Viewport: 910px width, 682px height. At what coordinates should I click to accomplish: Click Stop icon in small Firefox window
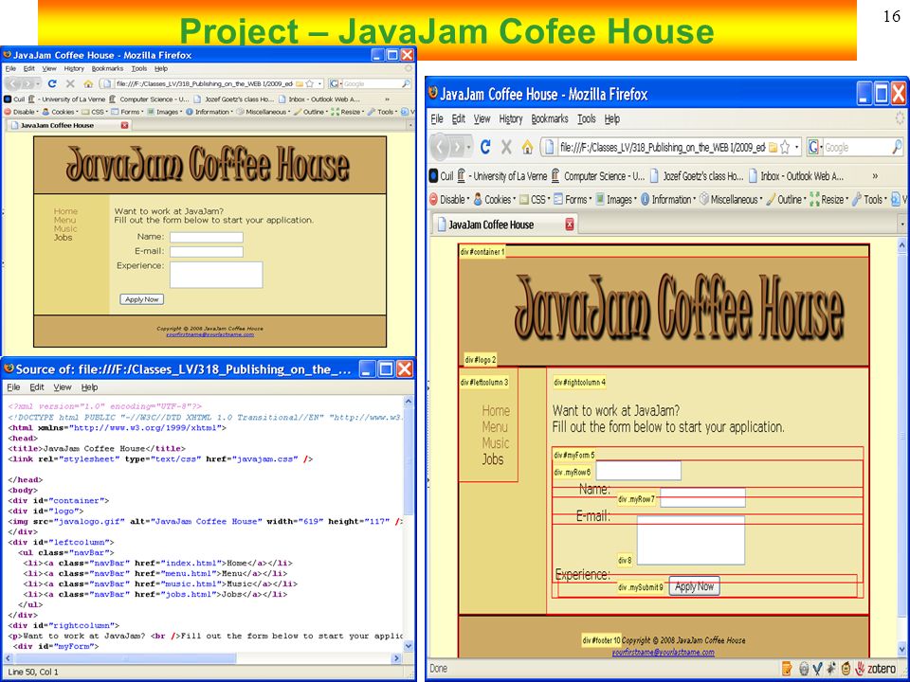tap(70, 83)
